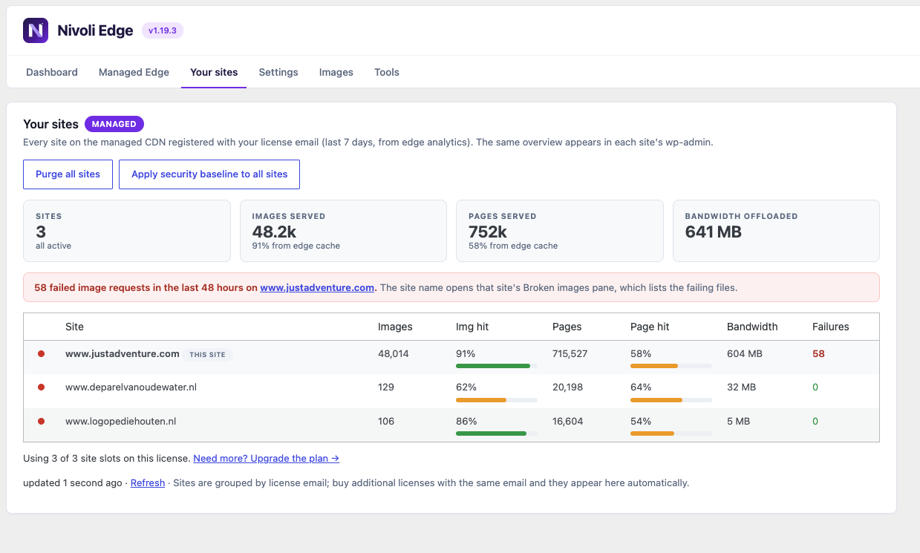Click the IMAGES SERVED card showing 48.2k
920x553 pixels.
click(x=343, y=231)
